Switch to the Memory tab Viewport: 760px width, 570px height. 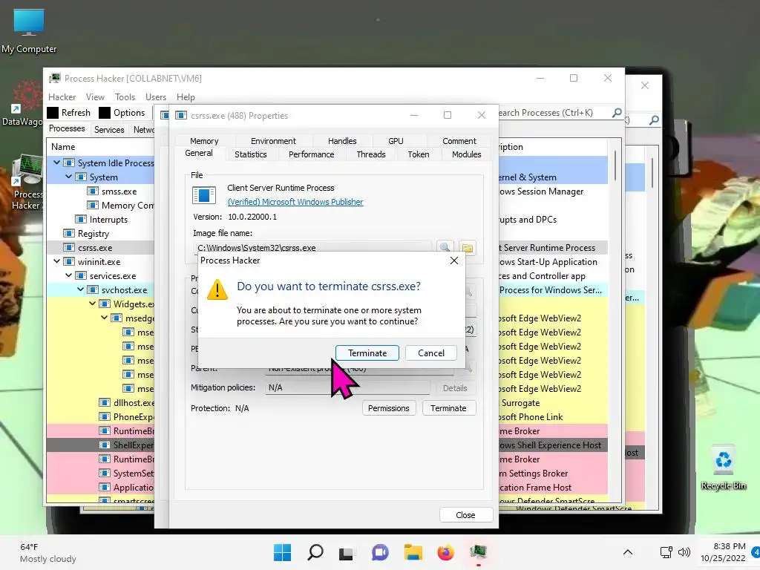[x=204, y=140]
